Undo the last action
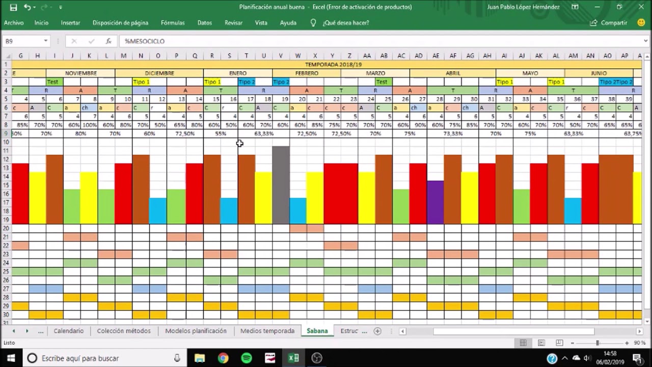 click(27, 7)
